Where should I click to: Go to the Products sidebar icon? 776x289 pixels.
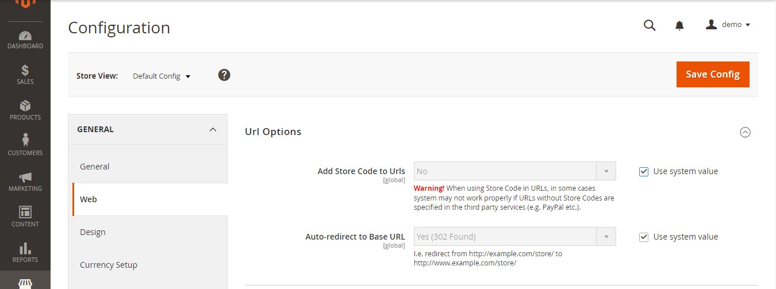[25, 110]
